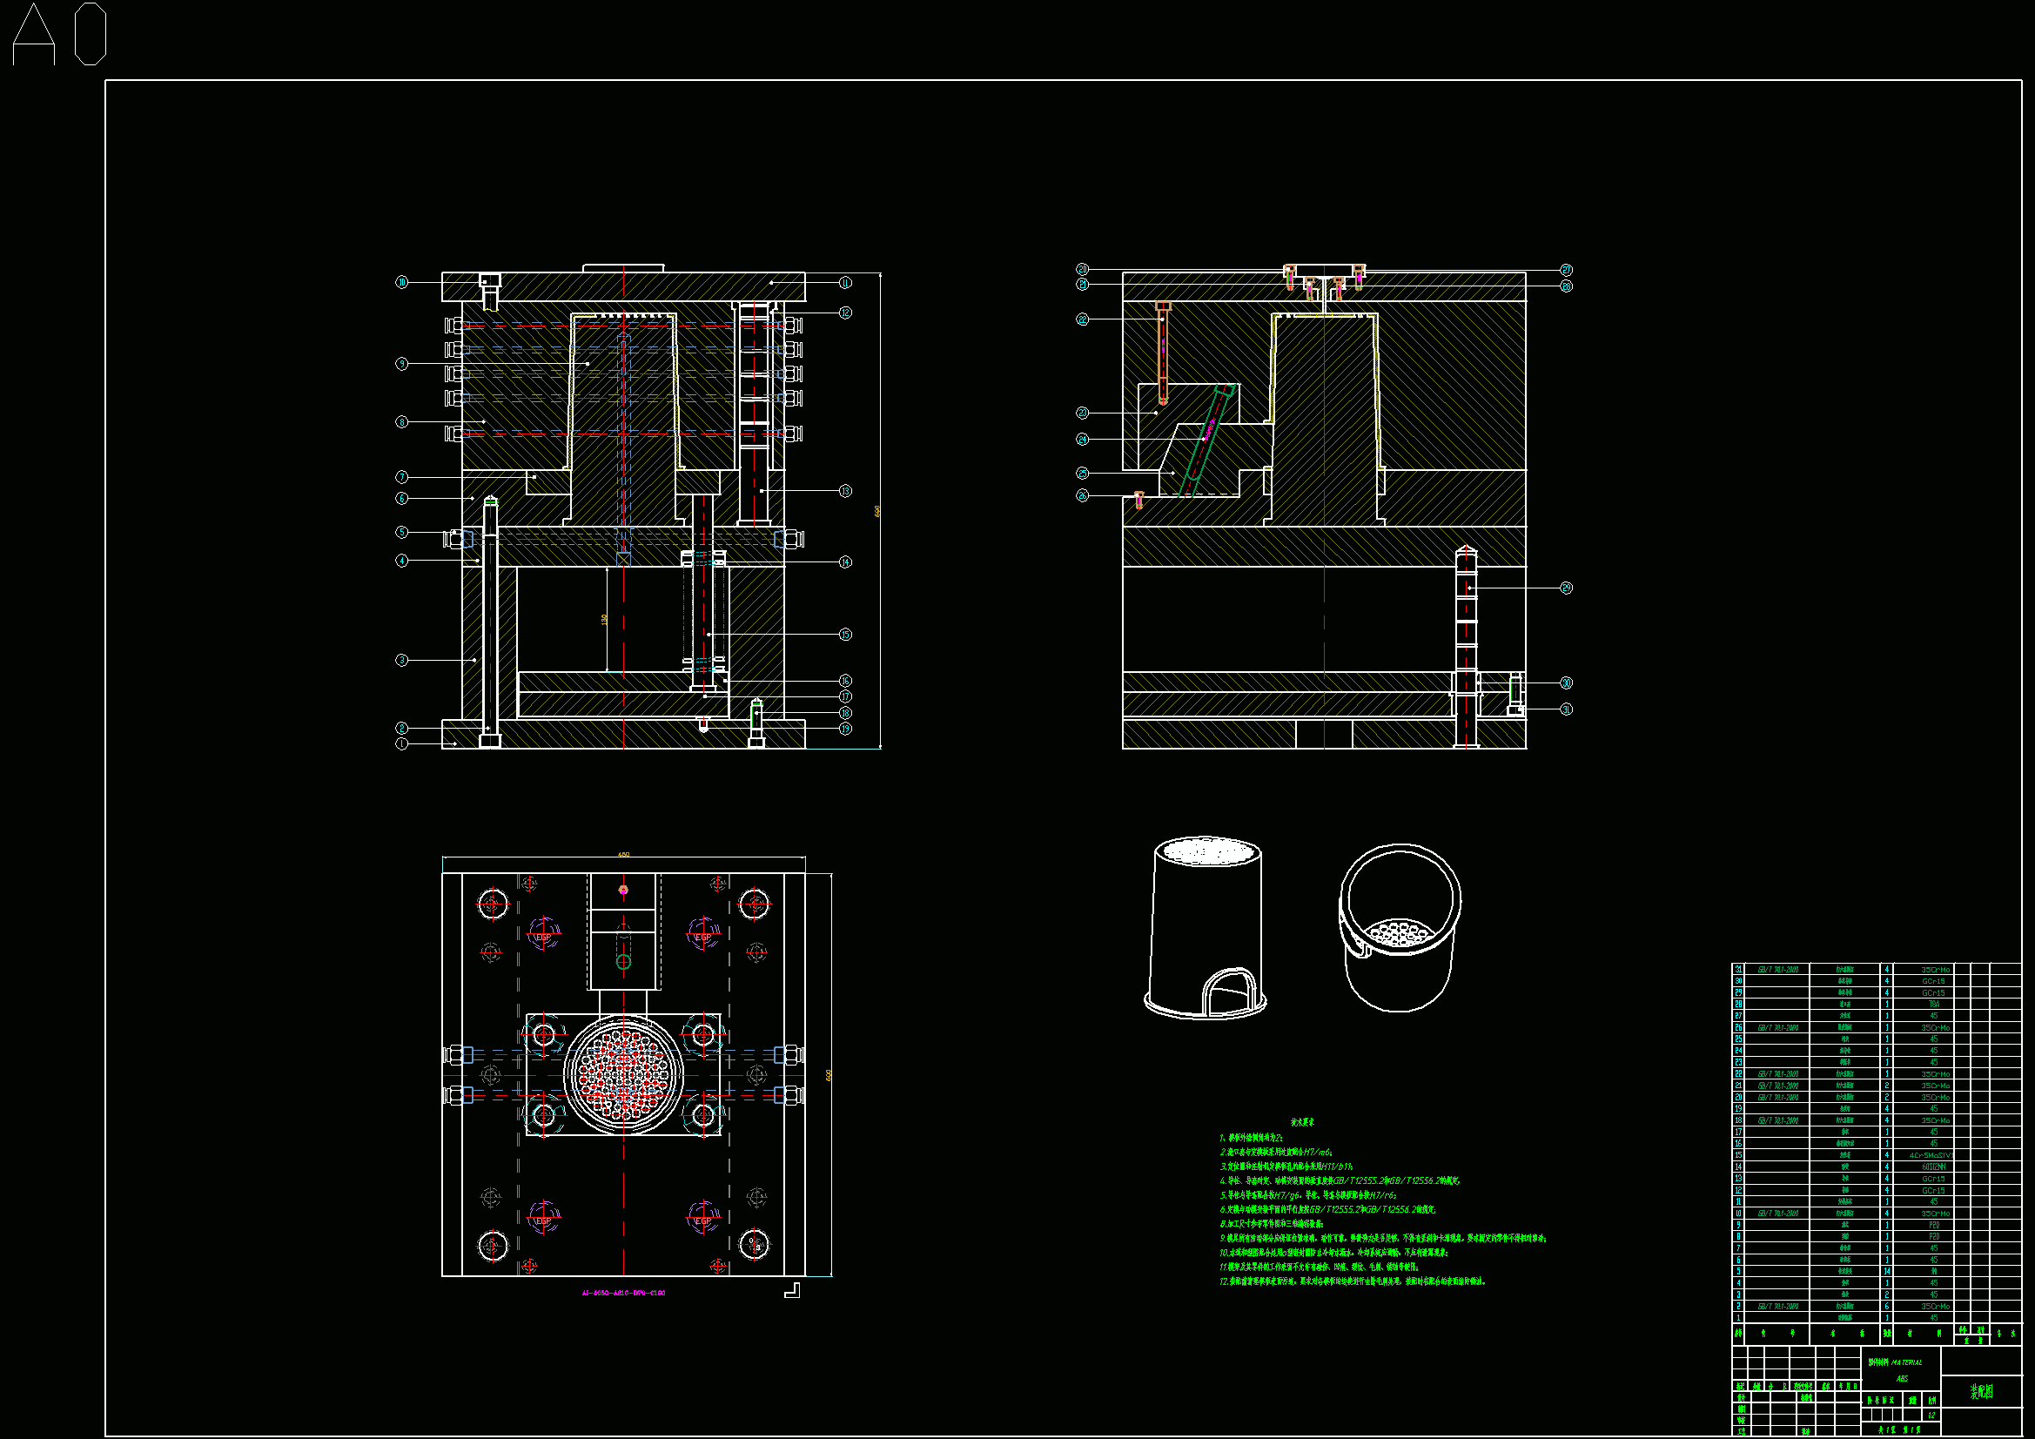Screen dimensions: 2035x1439
Task: Click the MATERIAL ABS title block cell
Action: point(1899,1371)
